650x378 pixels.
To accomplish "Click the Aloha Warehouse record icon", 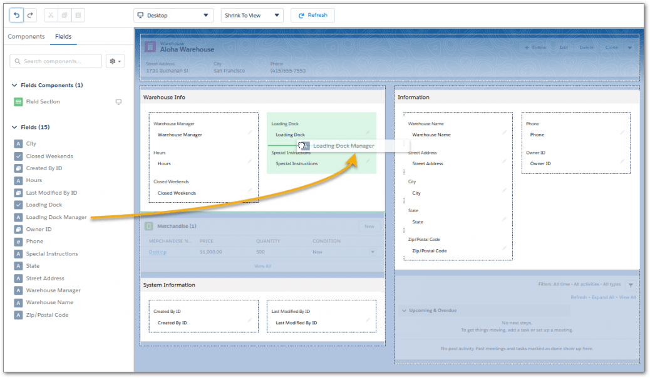I will 150,47.
